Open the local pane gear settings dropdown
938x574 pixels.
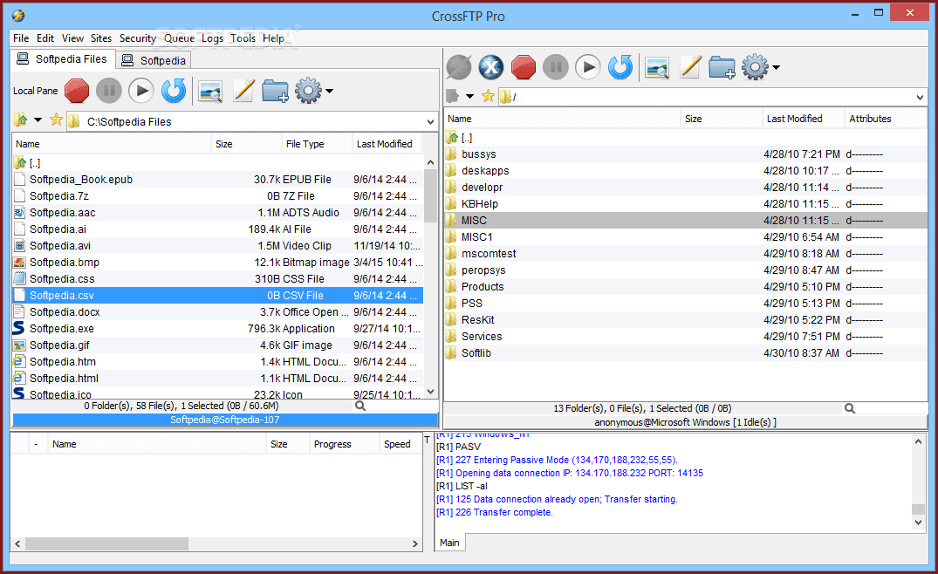point(314,90)
